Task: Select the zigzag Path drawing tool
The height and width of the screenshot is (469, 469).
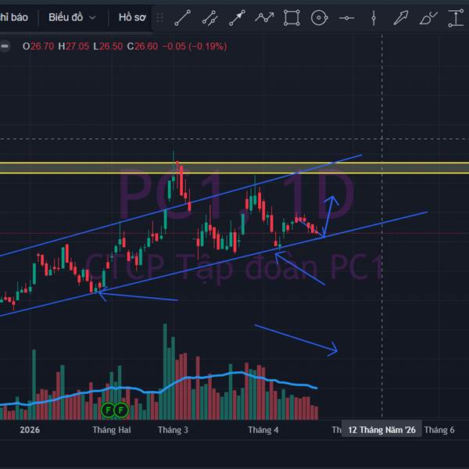Action: pyautogui.click(x=264, y=18)
